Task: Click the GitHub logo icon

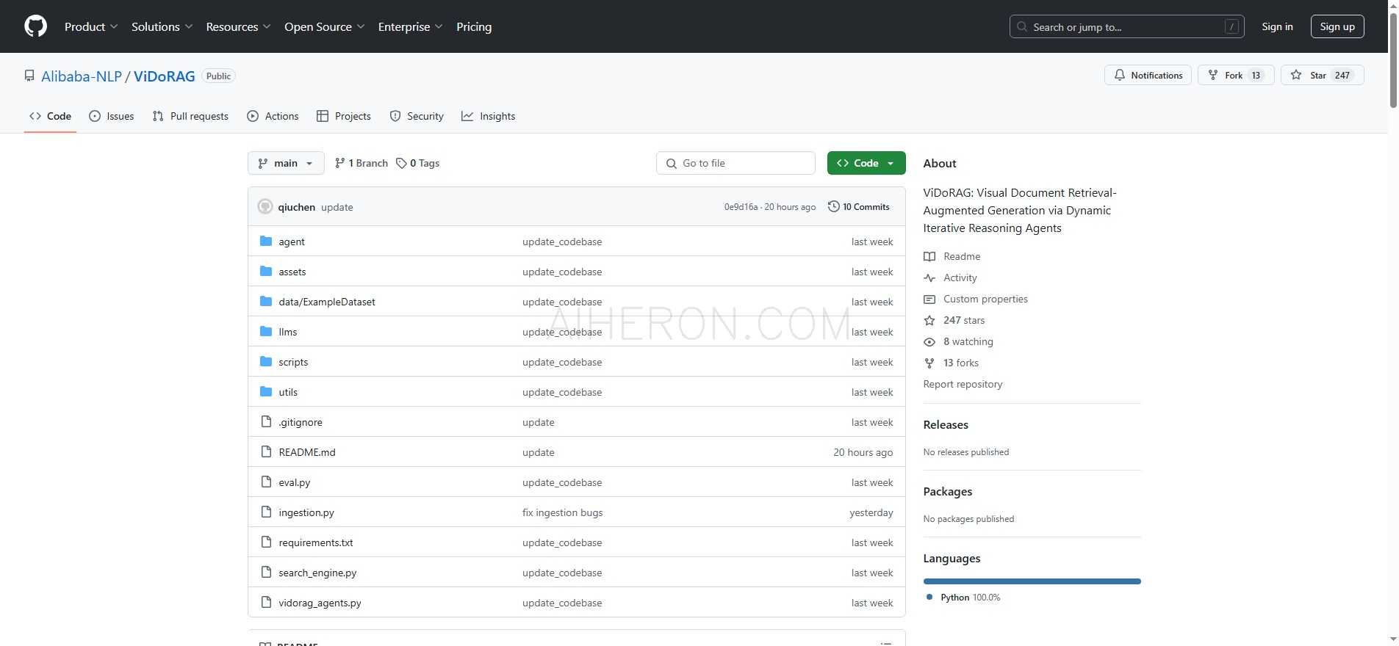Action: tap(35, 26)
